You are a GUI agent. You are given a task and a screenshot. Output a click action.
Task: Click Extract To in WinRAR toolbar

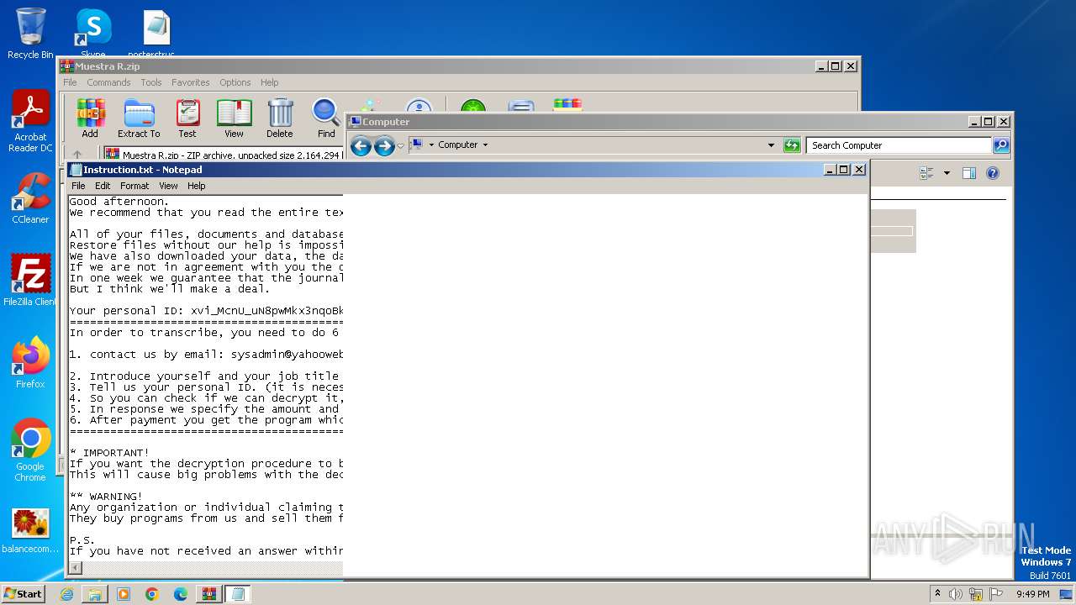coord(139,118)
